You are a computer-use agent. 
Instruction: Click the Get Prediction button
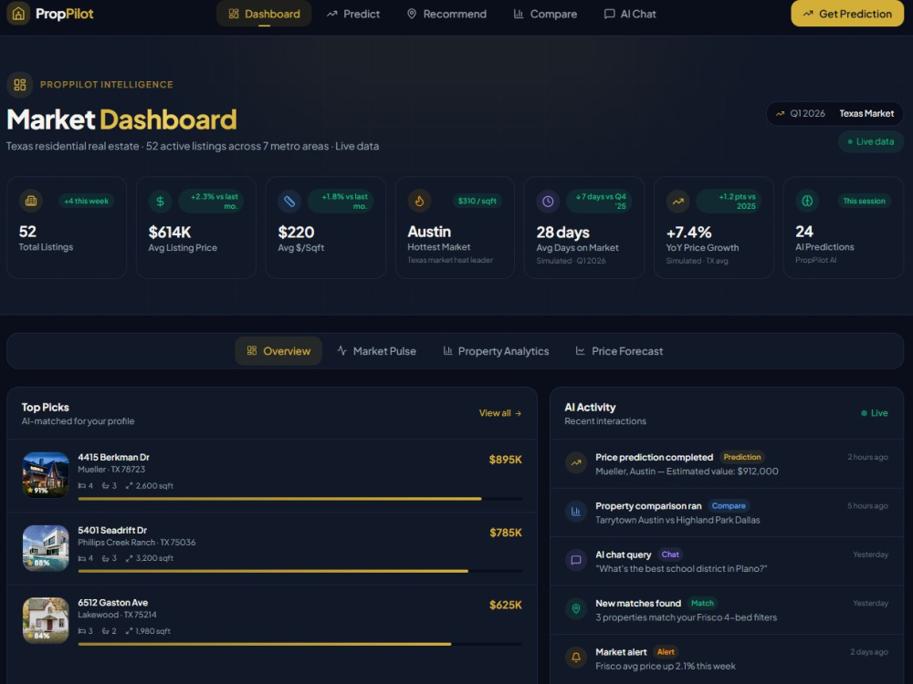tap(847, 14)
